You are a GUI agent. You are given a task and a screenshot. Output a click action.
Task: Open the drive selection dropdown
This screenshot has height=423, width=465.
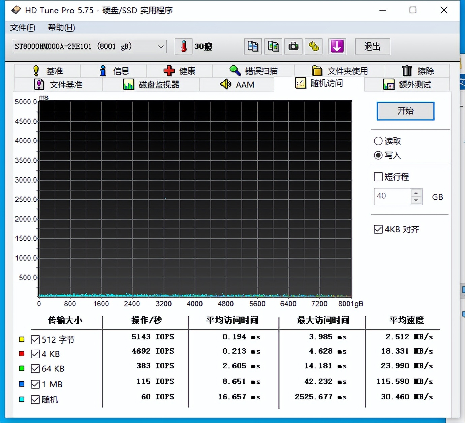(x=161, y=46)
